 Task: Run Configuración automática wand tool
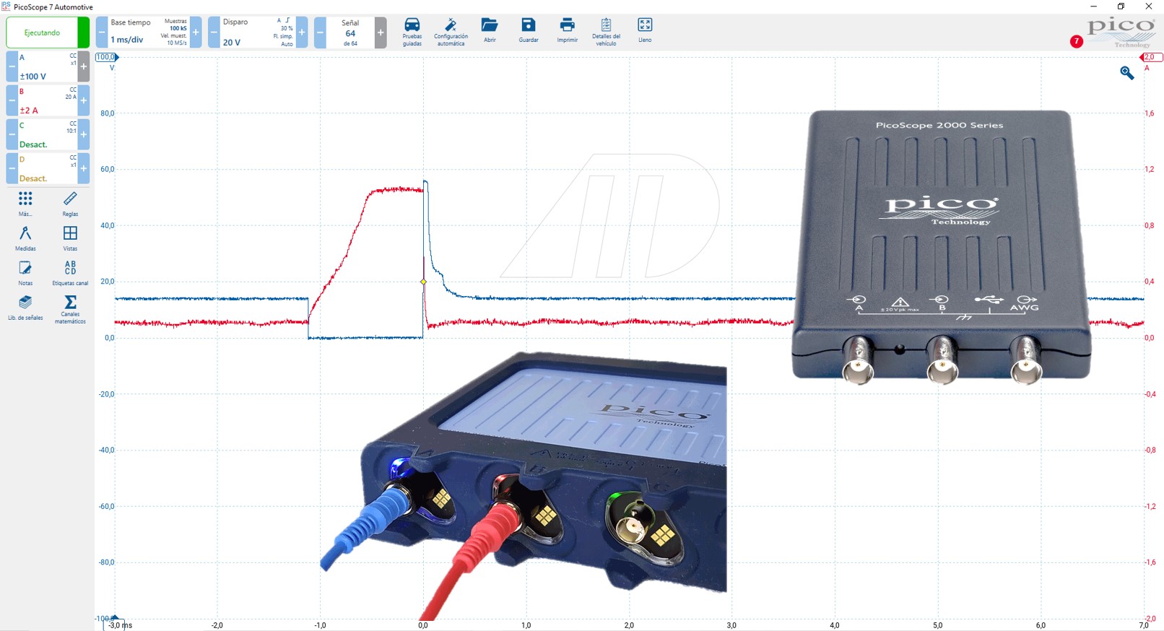click(x=451, y=31)
